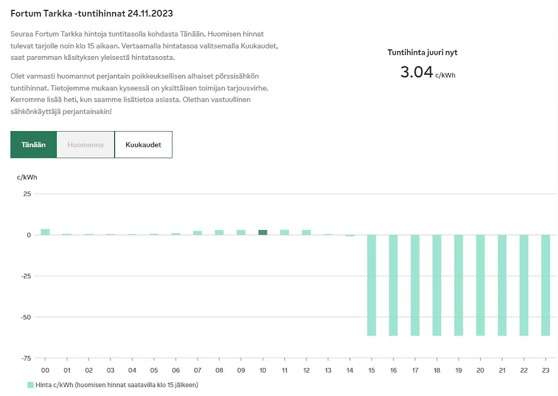This screenshot has width=558, height=396.
Task: Click the y-axis unit label c/kWh
Action: [x=27, y=177]
